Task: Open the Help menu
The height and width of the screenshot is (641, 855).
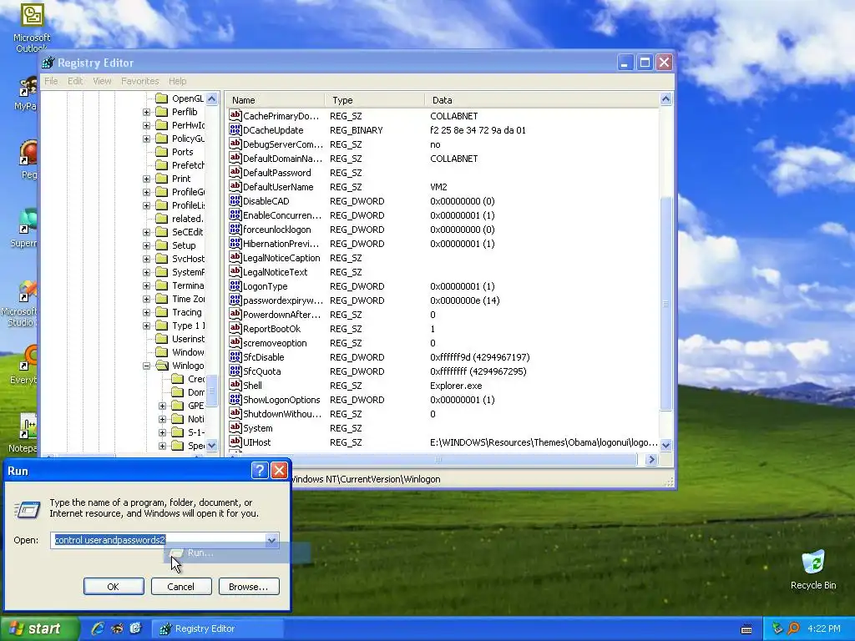Action: (x=177, y=81)
